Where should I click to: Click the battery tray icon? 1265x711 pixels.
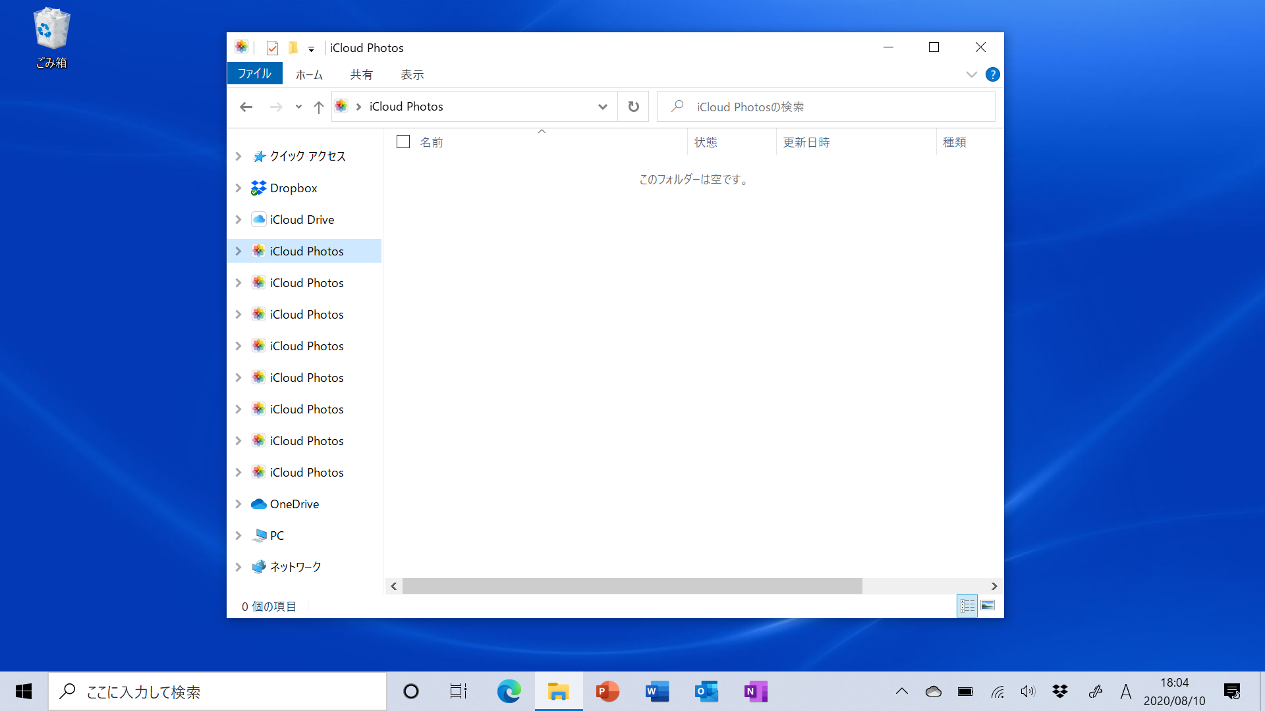click(965, 691)
